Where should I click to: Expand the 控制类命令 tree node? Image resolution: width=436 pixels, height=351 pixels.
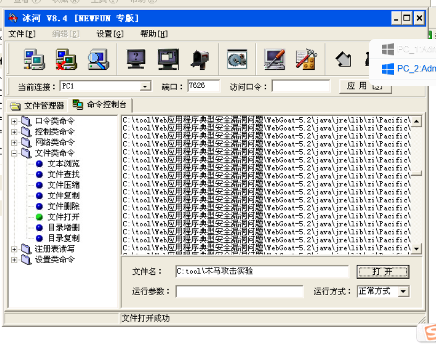click(x=14, y=132)
